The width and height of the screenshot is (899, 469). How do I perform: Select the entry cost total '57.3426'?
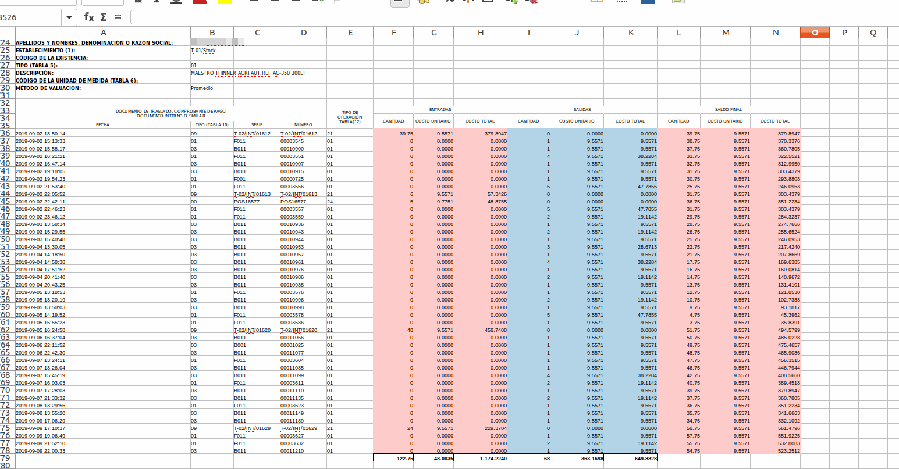[x=481, y=194]
